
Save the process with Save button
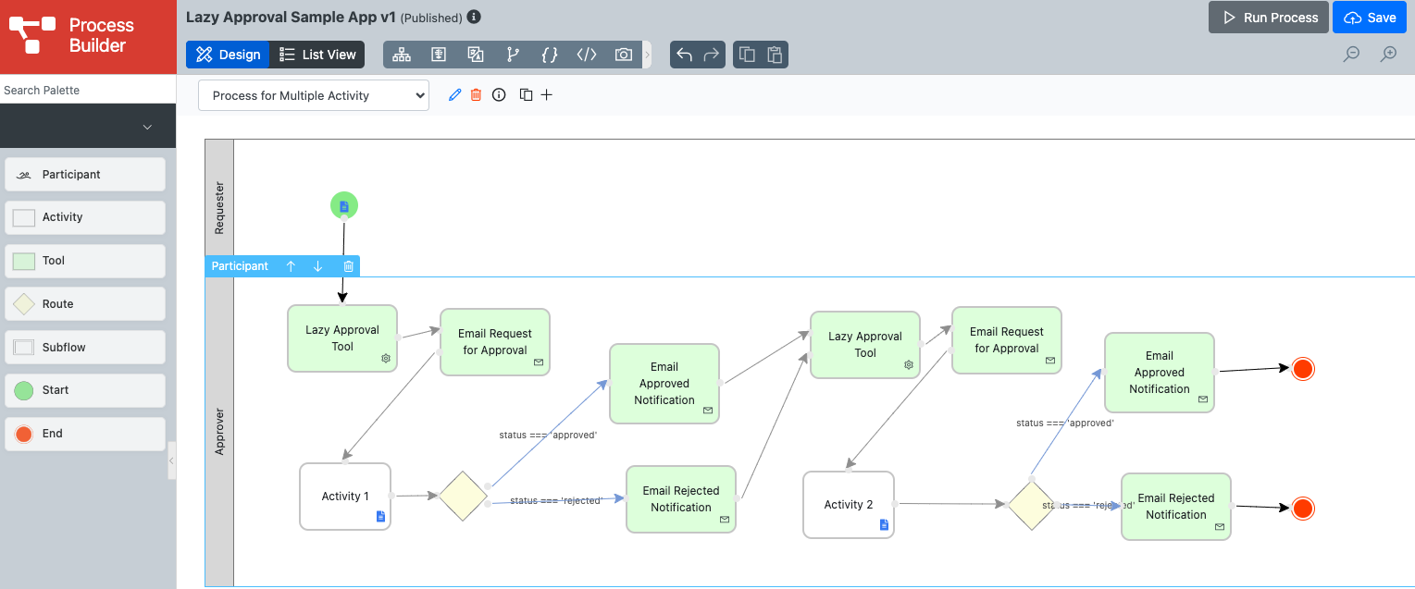1370,18
